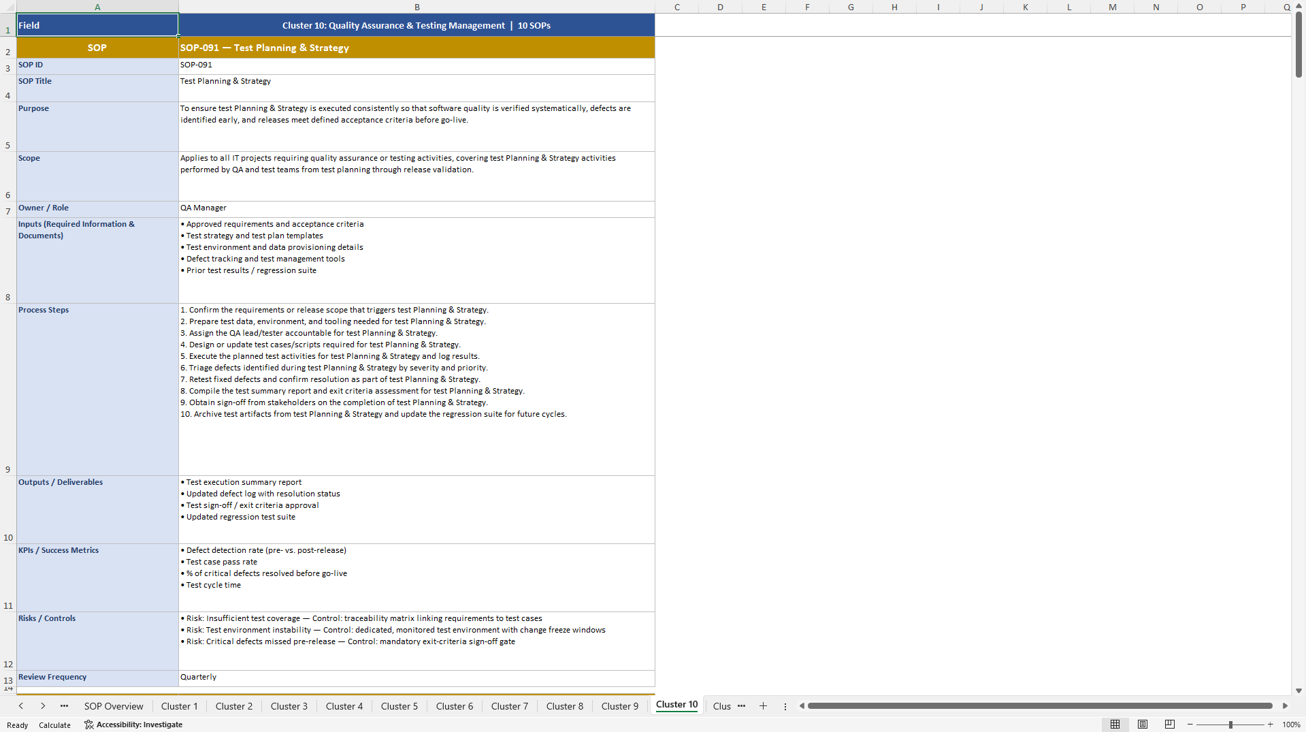Image resolution: width=1306 pixels, height=732 pixels.
Task: Click the vertical scrollbar thumb
Action: click(1299, 45)
